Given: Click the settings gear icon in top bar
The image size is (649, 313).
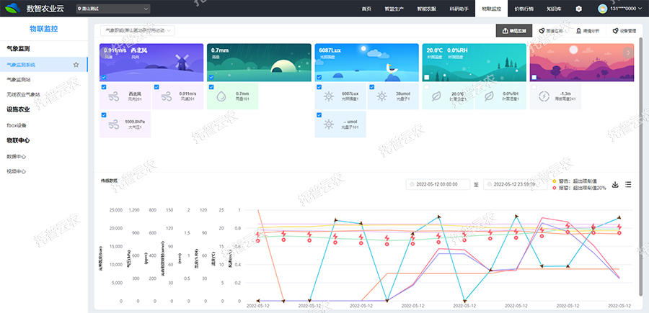Looking at the screenshot, I should [x=578, y=9].
